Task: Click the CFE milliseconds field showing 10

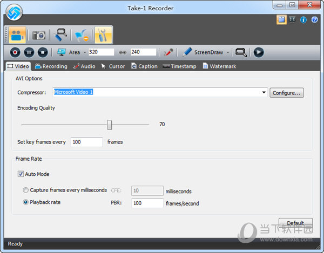Action: tap(147, 190)
